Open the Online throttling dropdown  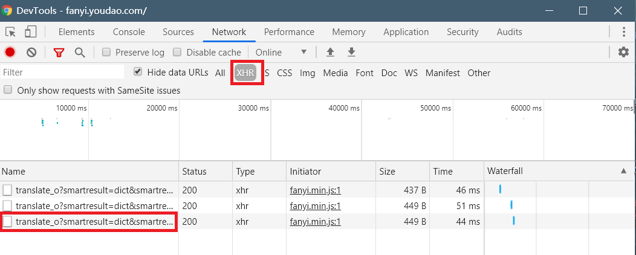pyautogui.click(x=281, y=53)
